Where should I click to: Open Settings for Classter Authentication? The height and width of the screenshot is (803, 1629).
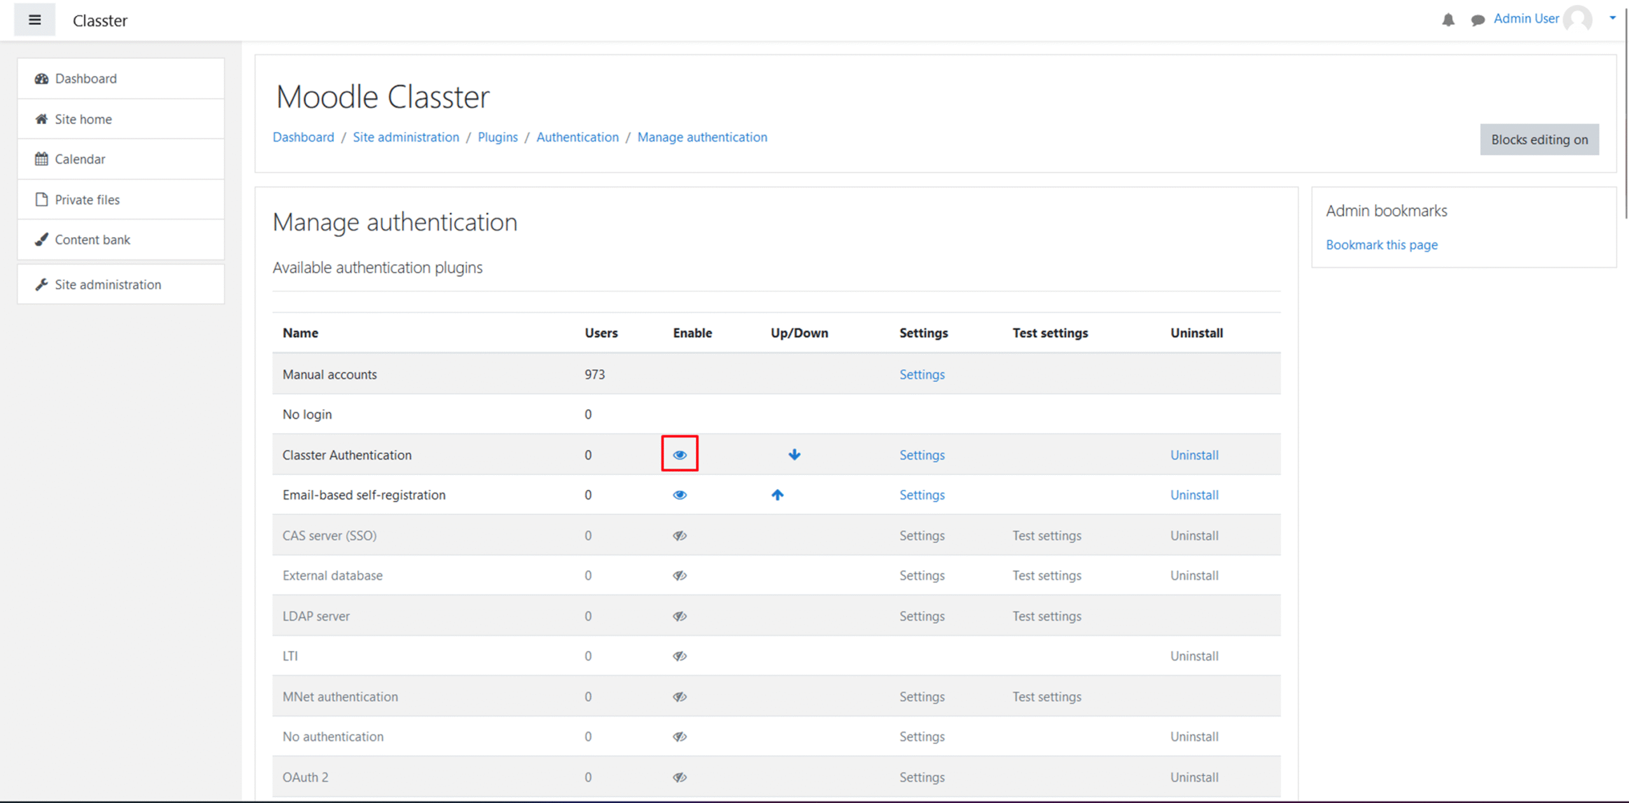pos(922,455)
